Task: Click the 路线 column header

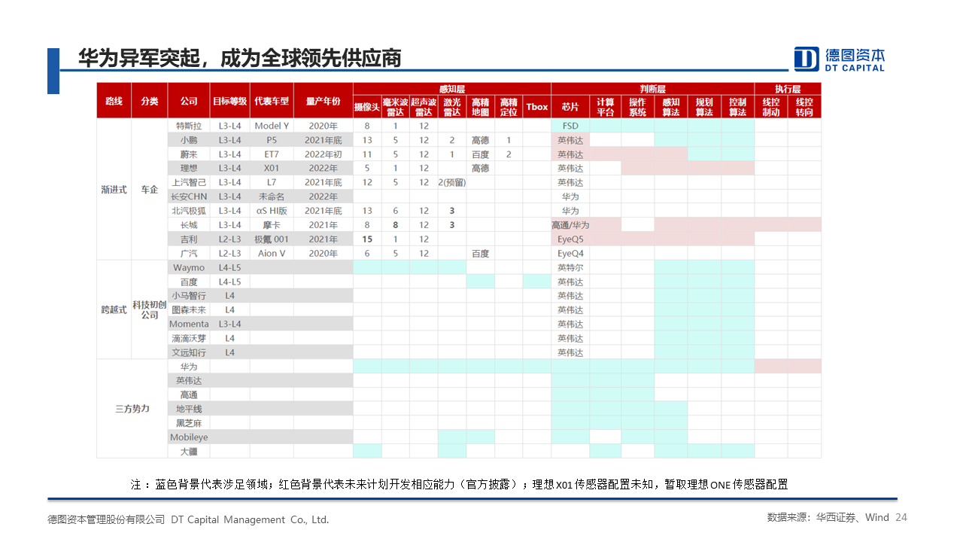Action: (x=114, y=102)
